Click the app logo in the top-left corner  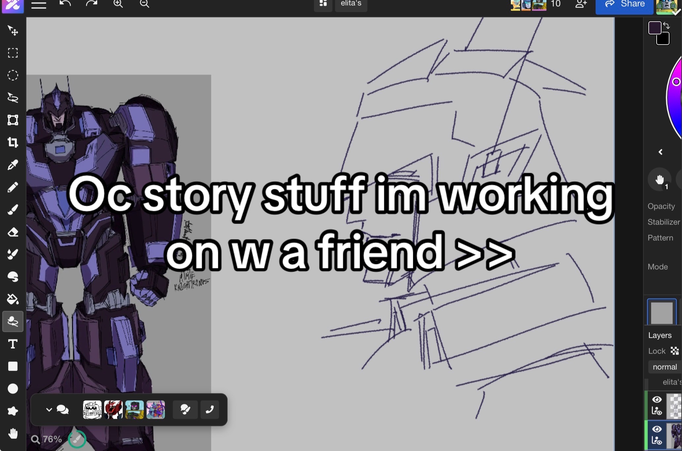(x=13, y=6)
